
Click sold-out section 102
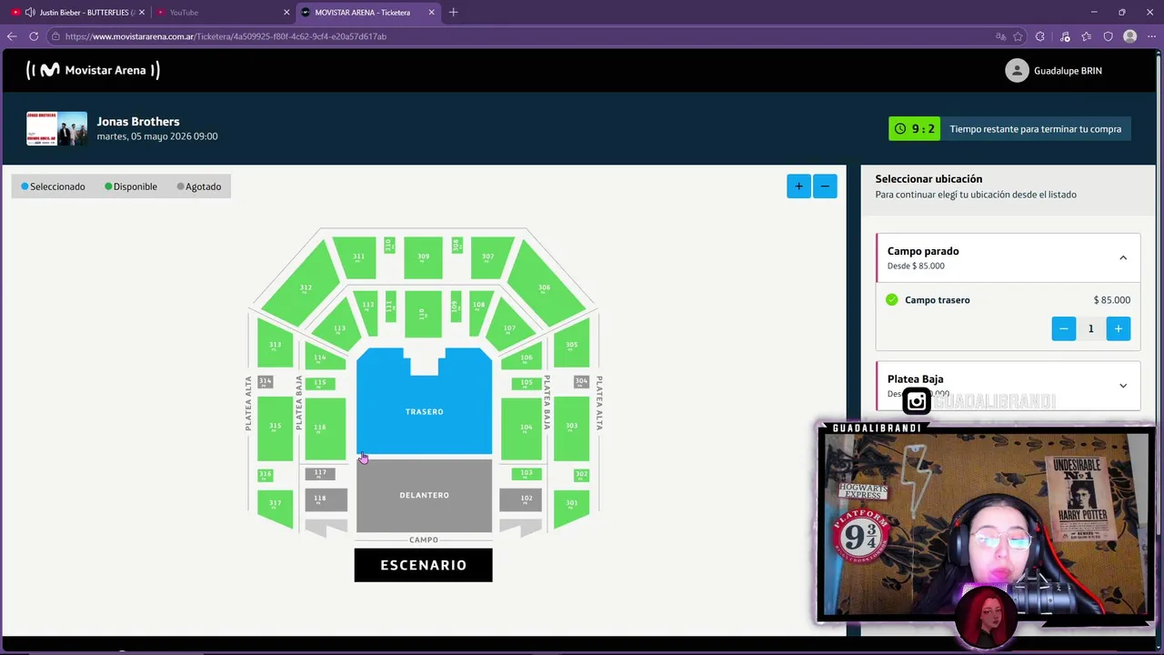[521, 499]
